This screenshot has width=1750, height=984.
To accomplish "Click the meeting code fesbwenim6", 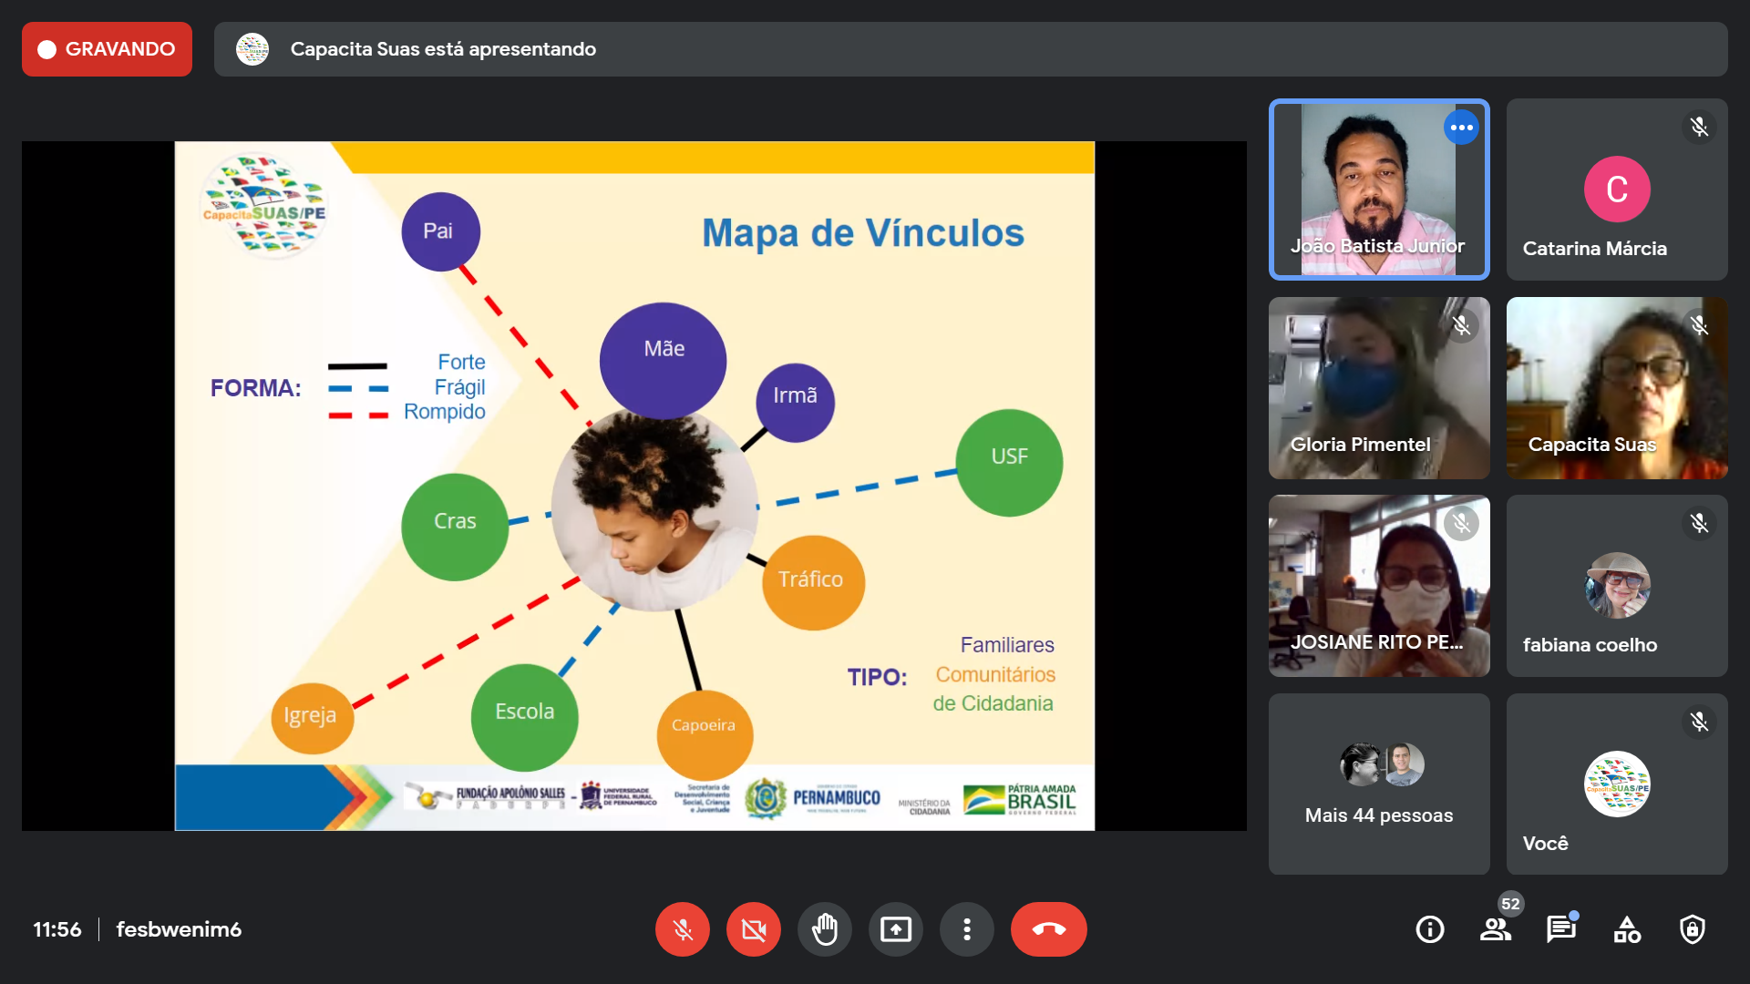I will tap(179, 929).
